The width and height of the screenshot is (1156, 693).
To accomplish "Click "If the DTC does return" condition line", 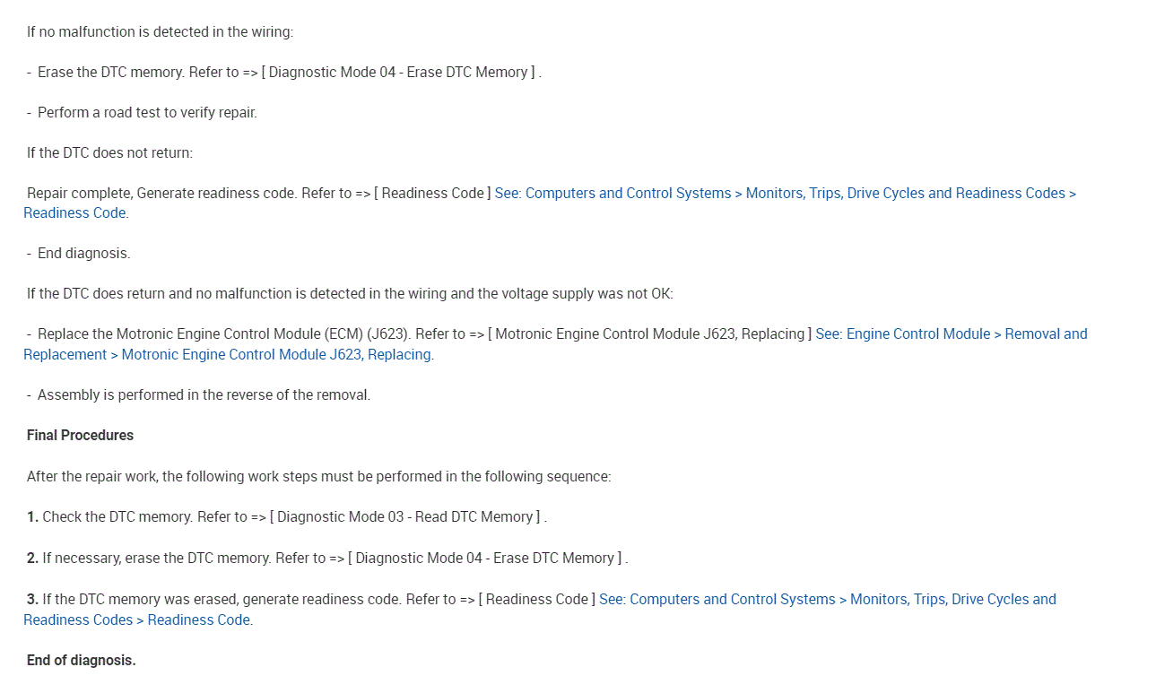I will coord(349,294).
